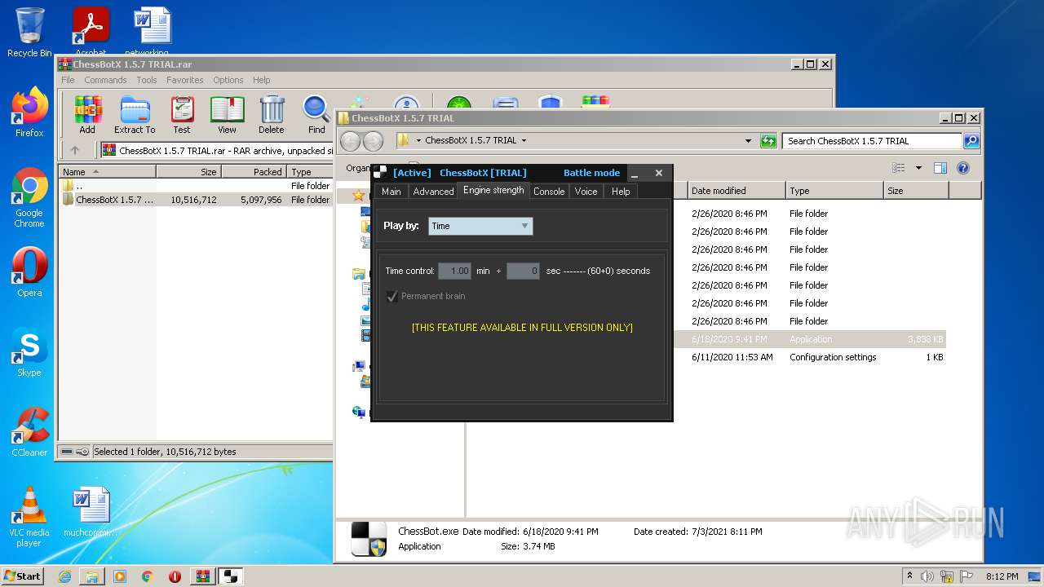
Task: Expand ChessBotX 1.5.7 TRIAL breadcrumb arrow
Action: pyautogui.click(x=524, y=140)
